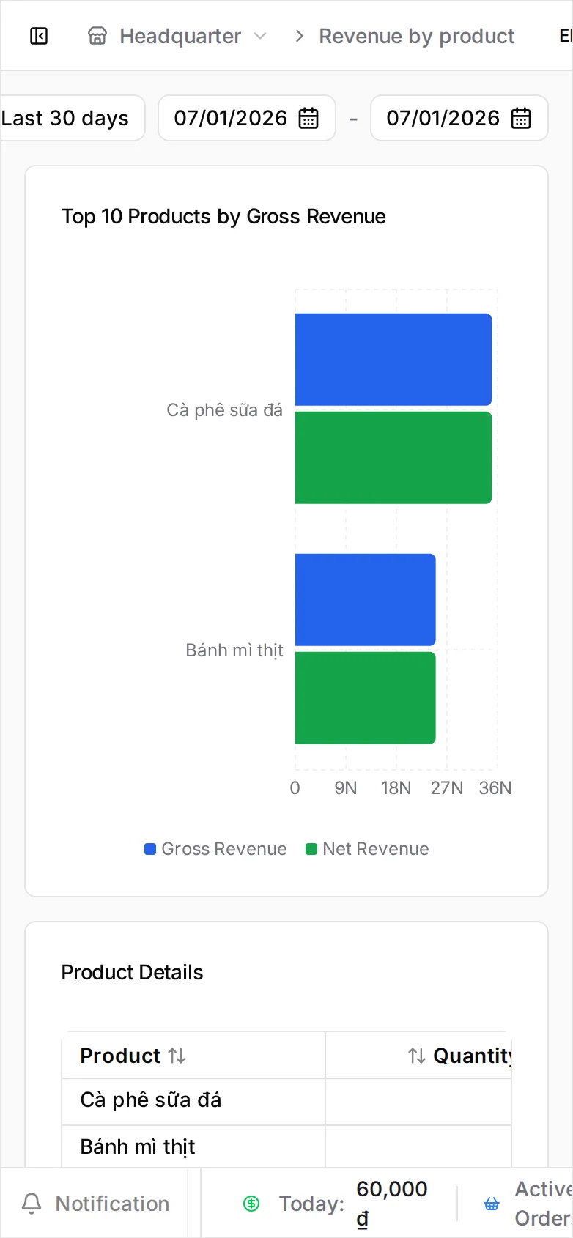Viewport: 573px width, 1238px height.
Task: Click the end date 07/01/2026 field
Action: tap(459, 118)
